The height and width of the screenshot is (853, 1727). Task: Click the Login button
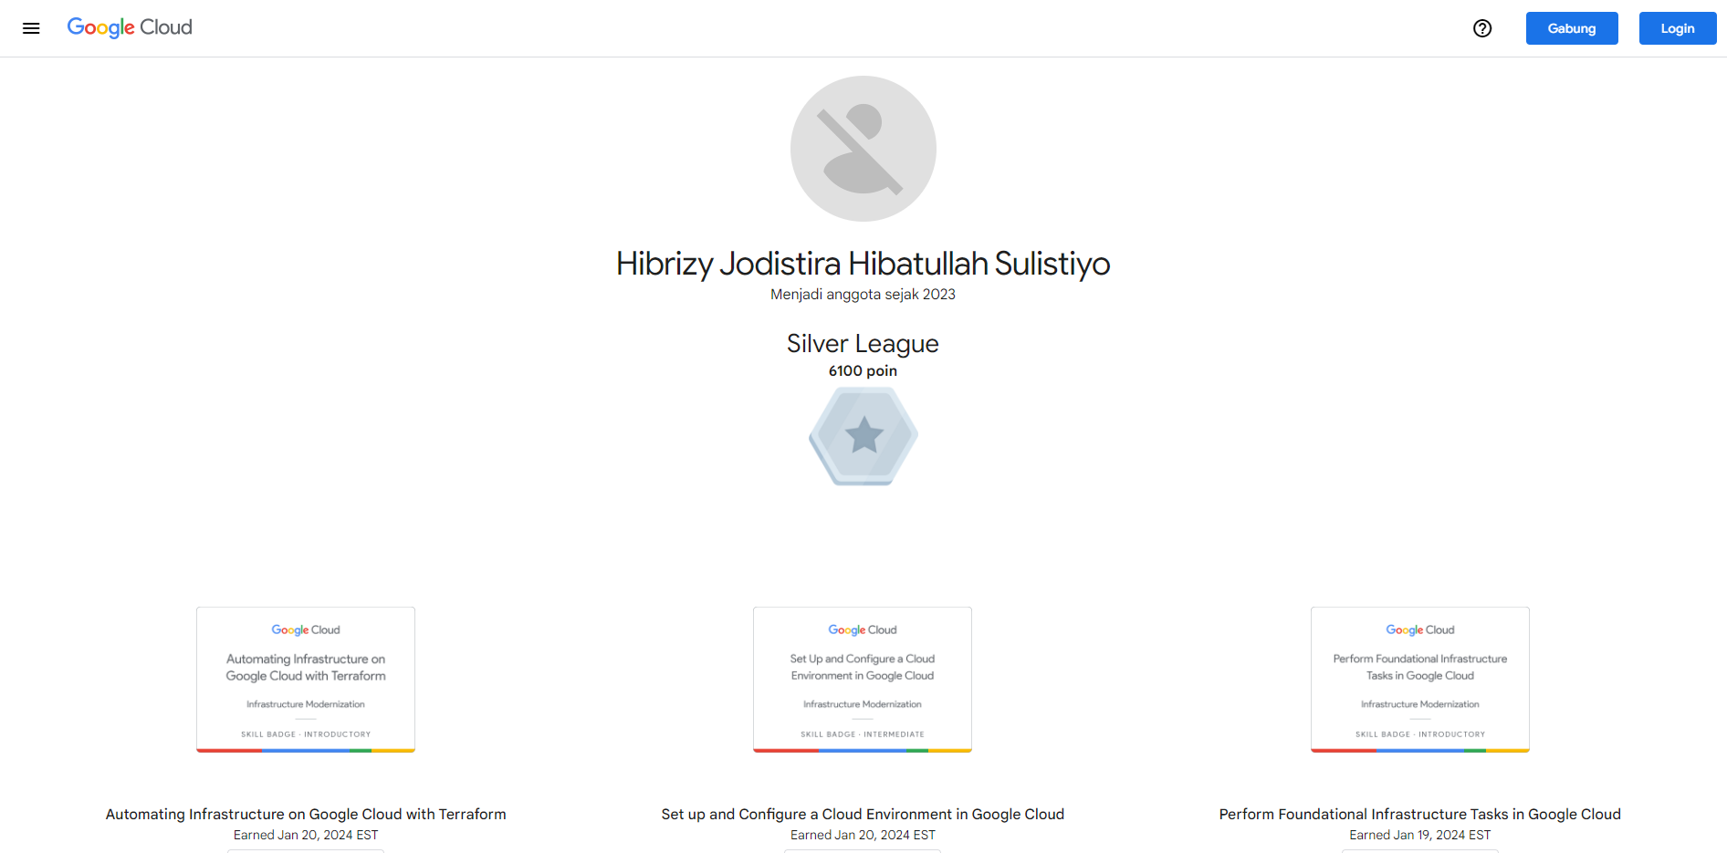(x=1678, y=28)
